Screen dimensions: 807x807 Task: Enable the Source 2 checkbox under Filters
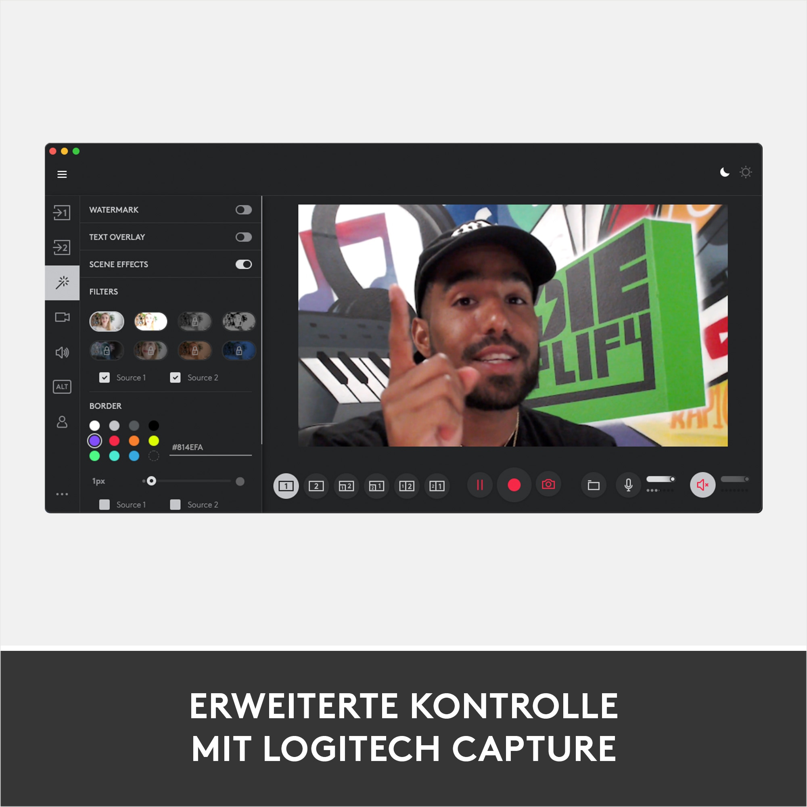[x=180, y=378]
